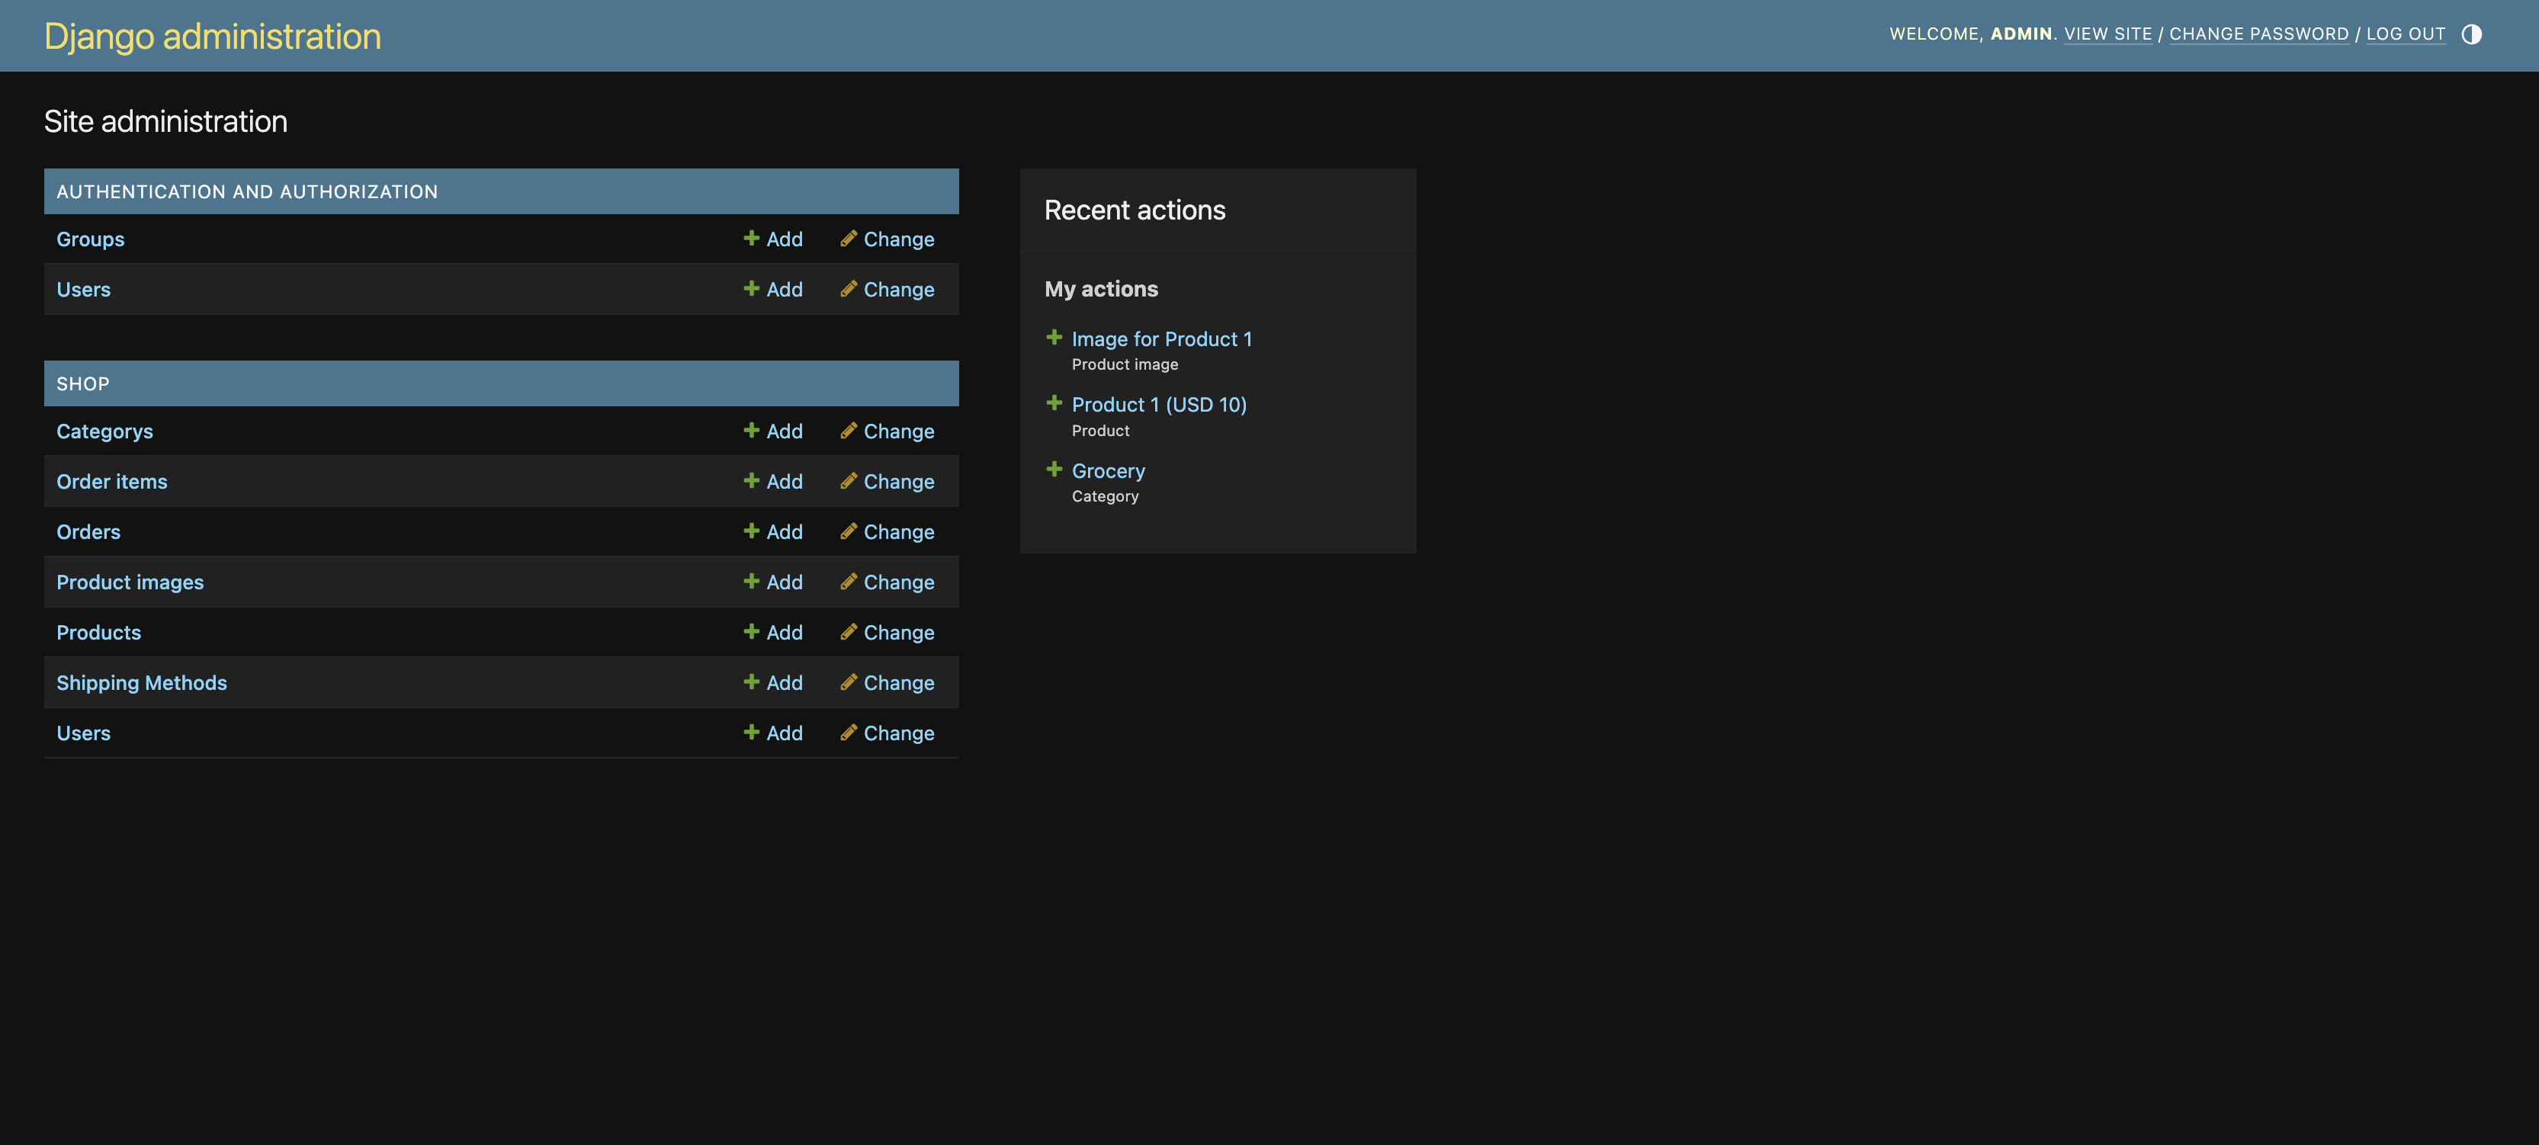The height and width of the screenshot is (1145, 2539).
Task: Click the ADMIN username text
Action: coord(2021,34)
